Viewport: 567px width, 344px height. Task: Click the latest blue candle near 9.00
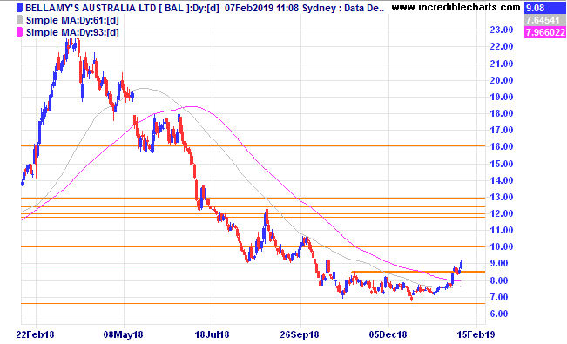pyautogui.click(x=461, y=265)
